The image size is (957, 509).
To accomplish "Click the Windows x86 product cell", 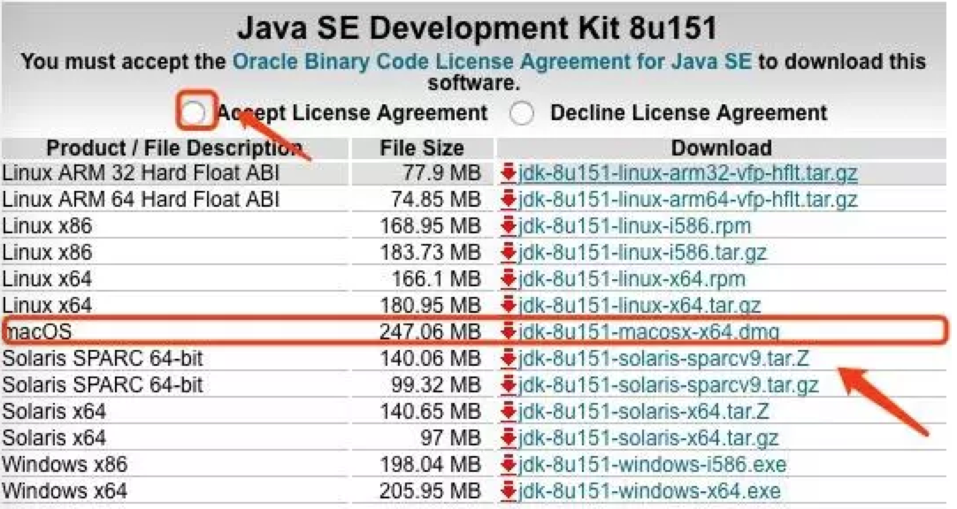I will (x=174, y=465).
